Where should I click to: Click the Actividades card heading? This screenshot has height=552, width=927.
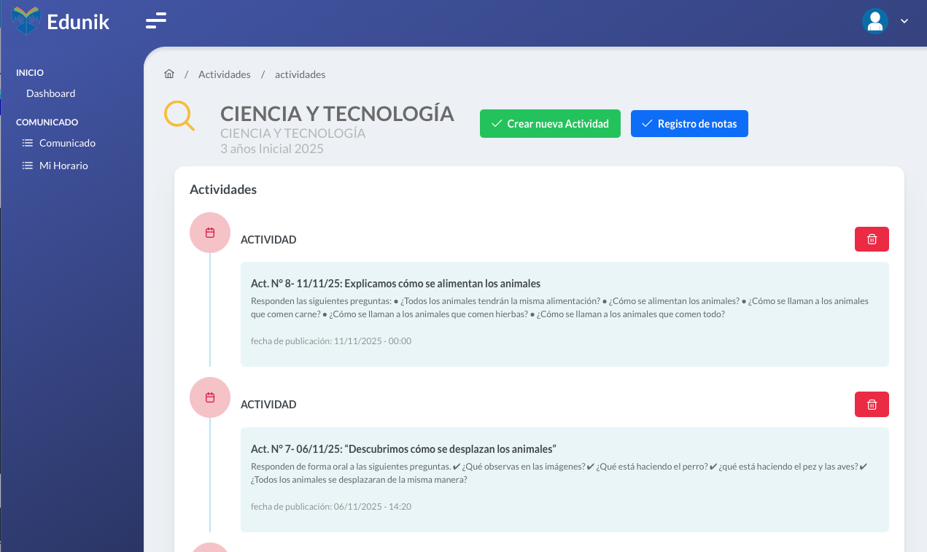click(x=223, y=190)
